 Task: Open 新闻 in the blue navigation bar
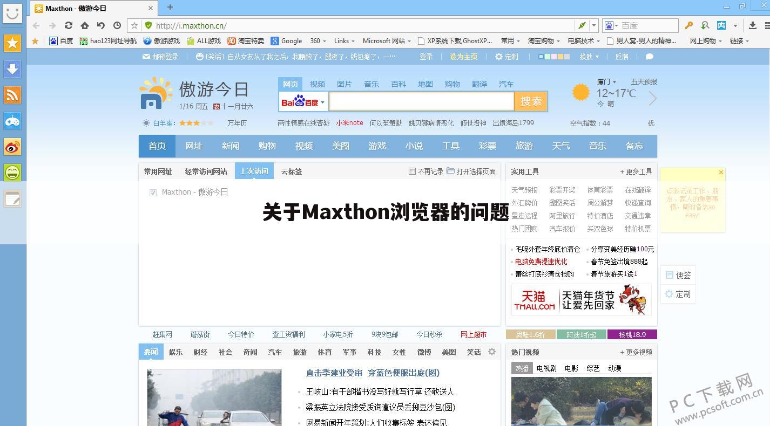(x=231, y=146)
